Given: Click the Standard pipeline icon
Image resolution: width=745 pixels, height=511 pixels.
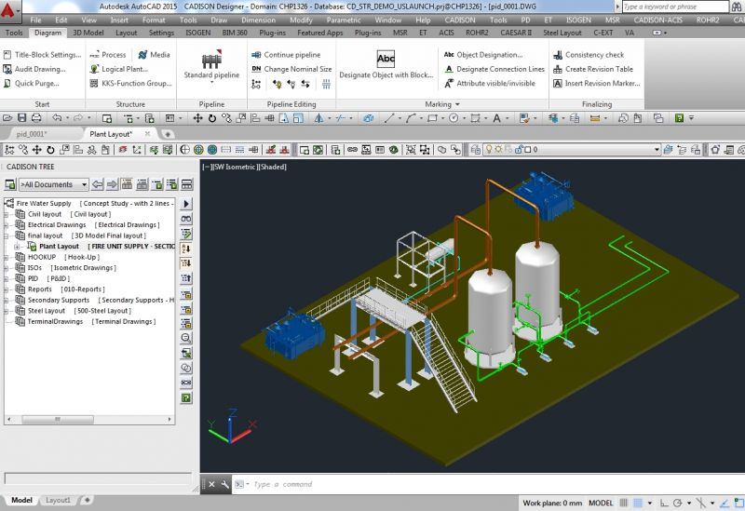Looking at the screenshot, I should point(211,60).
